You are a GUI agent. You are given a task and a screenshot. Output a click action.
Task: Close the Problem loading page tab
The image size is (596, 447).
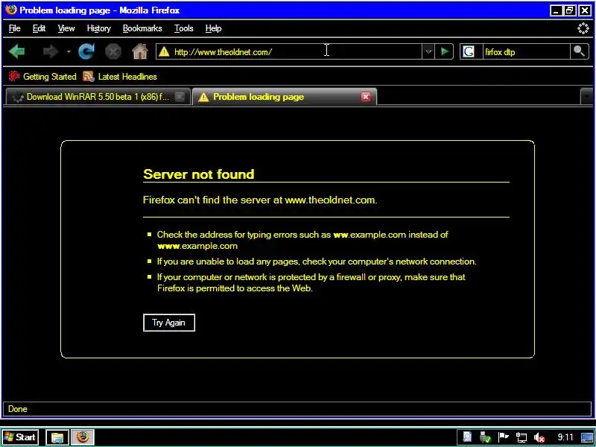click(x=366, y=97)
